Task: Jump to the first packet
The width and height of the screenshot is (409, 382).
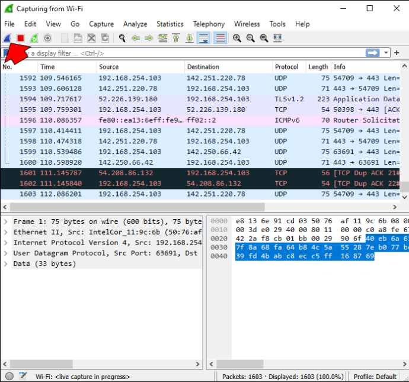Action: coord(176,38)
